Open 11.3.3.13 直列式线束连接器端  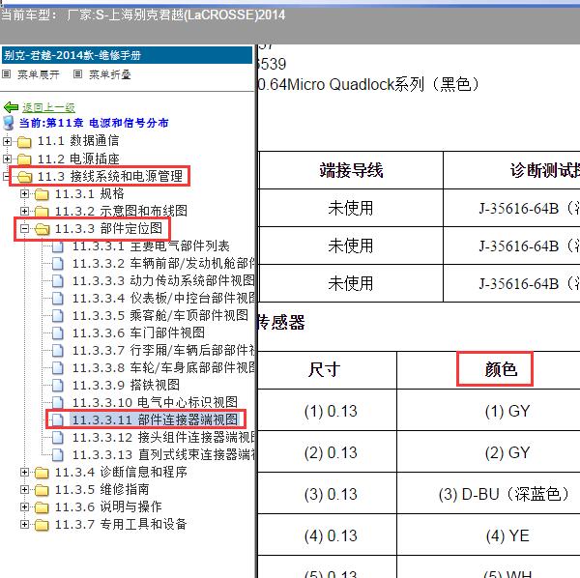click(x=164, y=455)
